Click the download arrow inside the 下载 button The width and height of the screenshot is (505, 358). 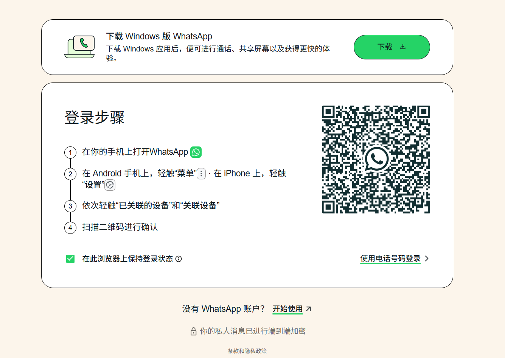(x=403, y=47)
